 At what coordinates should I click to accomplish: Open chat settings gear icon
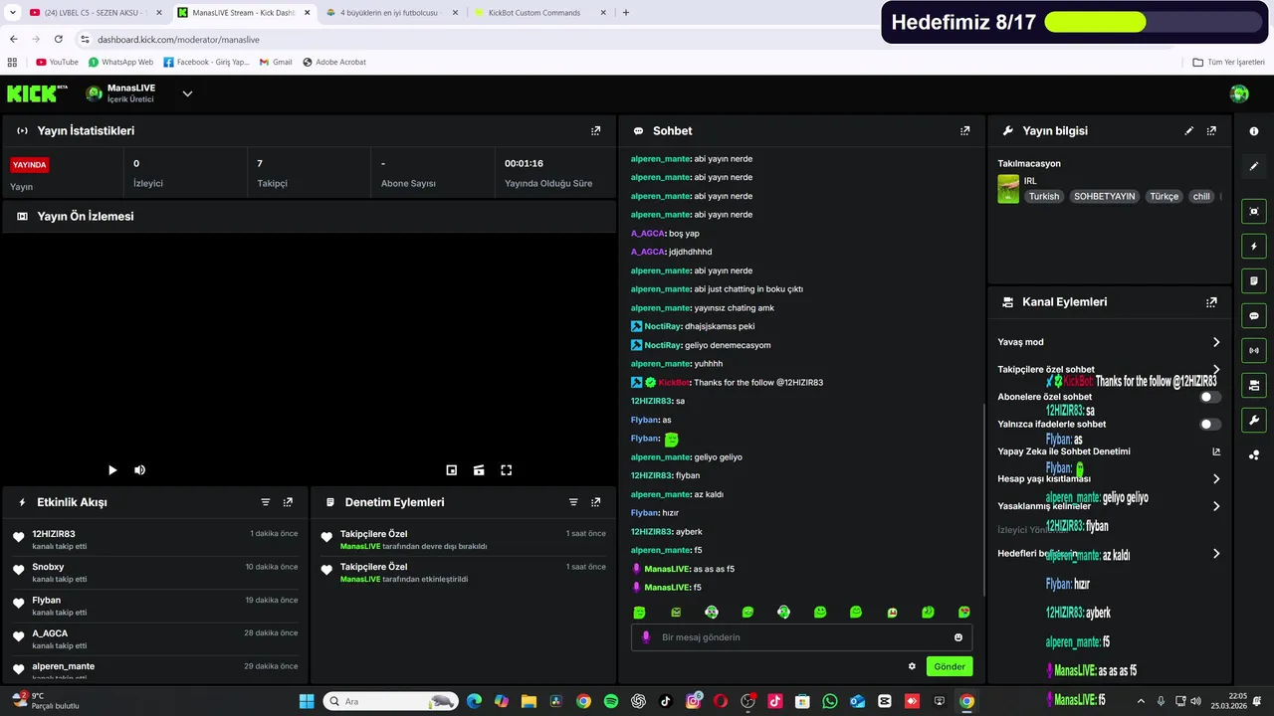point(912,666)
